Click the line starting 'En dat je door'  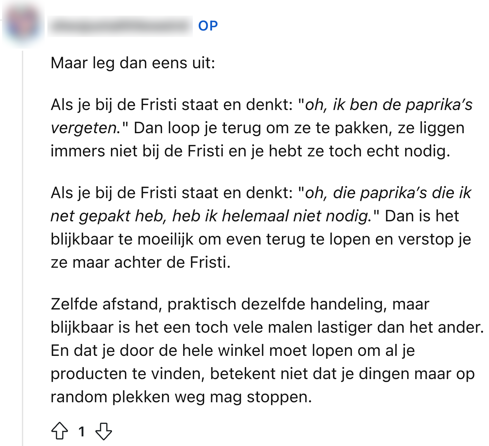pyautogui.click(x=233, y=351)
